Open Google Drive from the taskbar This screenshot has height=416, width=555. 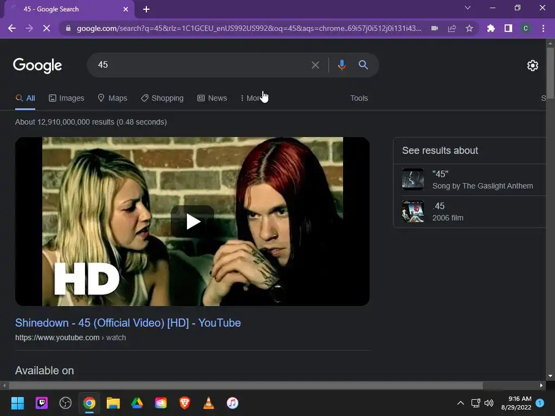pyautogui.click(x=137, y=403)
